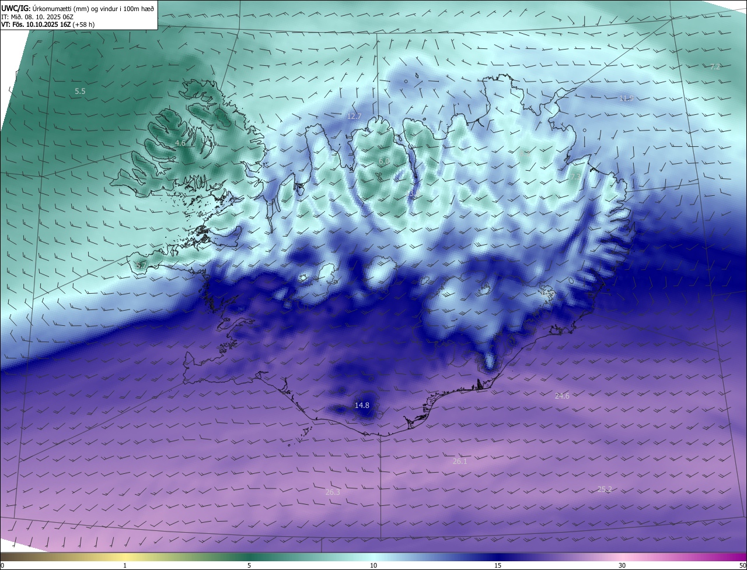Click the 11.9 value northeast of Iceland
This screenshot has width=747, height=570.
(626, 98)
